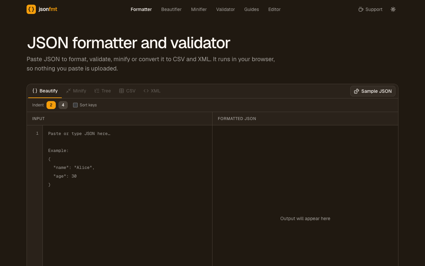Click the Support link text
Viewport: 425px width, 266px height.
pyautogui.click(x=374, y=9)
